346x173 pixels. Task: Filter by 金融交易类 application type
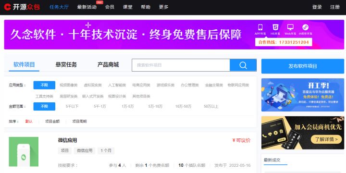click(214, 85)
